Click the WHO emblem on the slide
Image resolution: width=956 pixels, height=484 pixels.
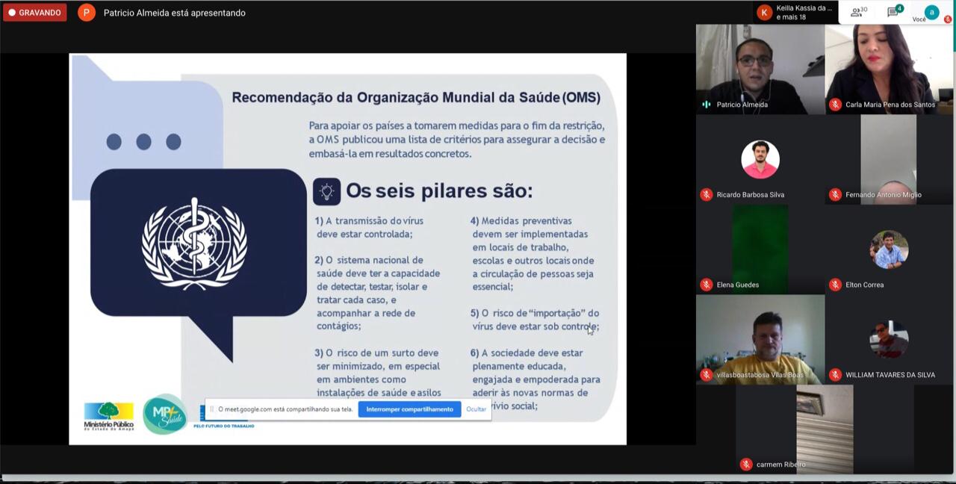pyautogui.click(x=194, y=243)
